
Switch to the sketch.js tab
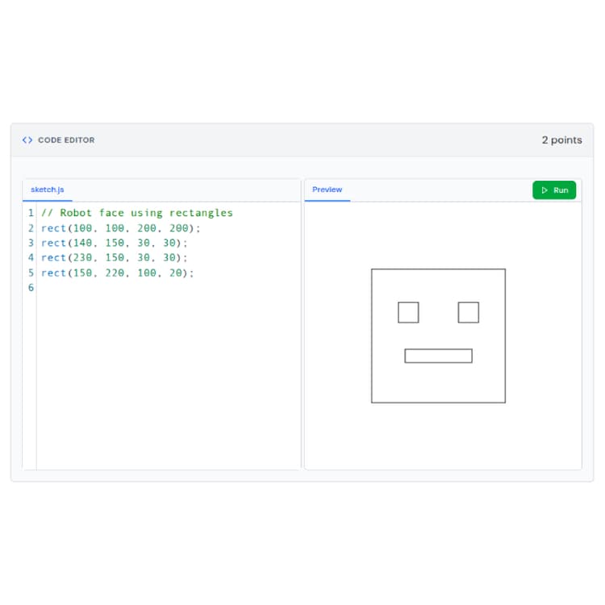coord(47,190)
